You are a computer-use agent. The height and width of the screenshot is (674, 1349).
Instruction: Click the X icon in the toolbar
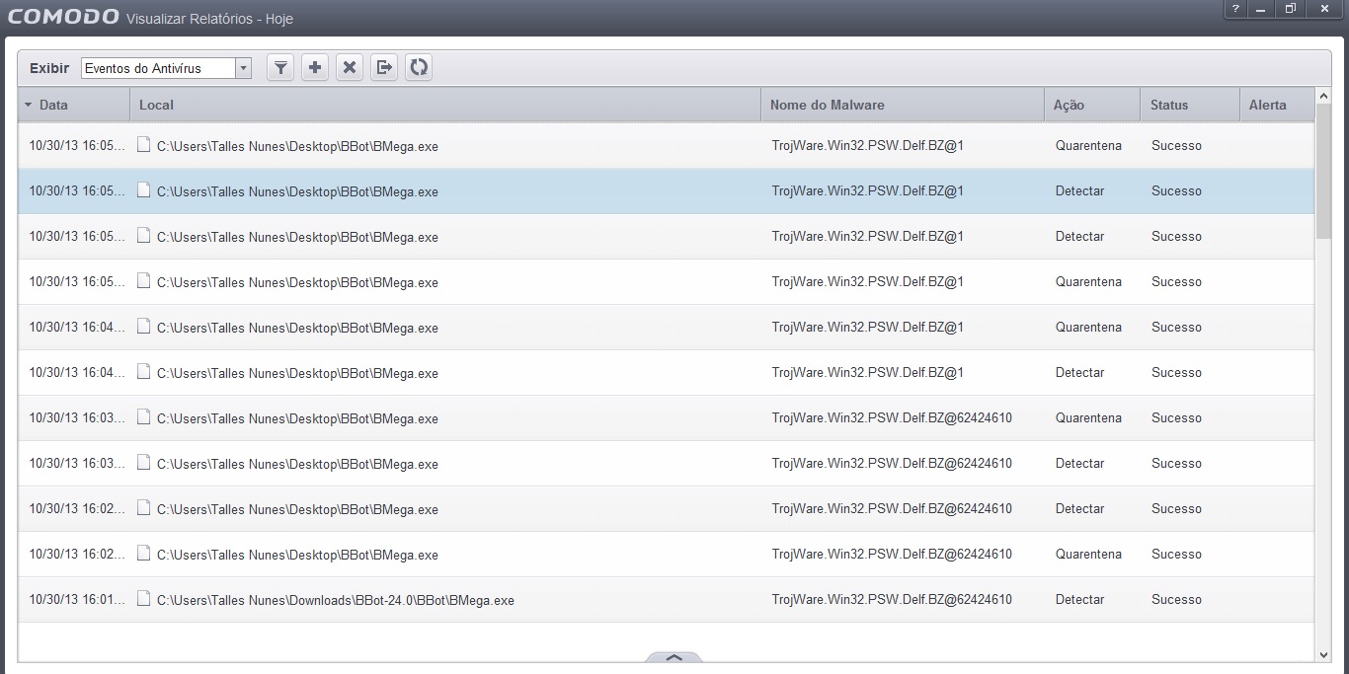(x=349, y=68)
